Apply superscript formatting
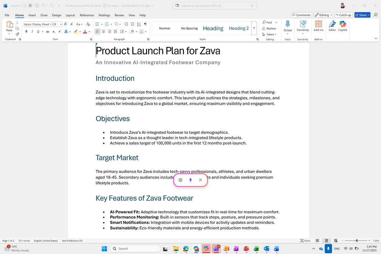Viewport: 381px width, 254px height. [x=59, y=32]
